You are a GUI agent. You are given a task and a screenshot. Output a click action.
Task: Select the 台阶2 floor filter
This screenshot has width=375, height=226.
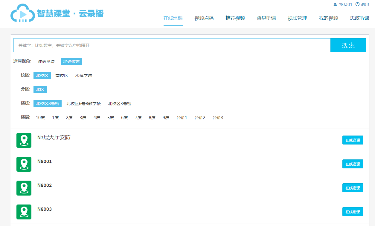coord(200,118)
